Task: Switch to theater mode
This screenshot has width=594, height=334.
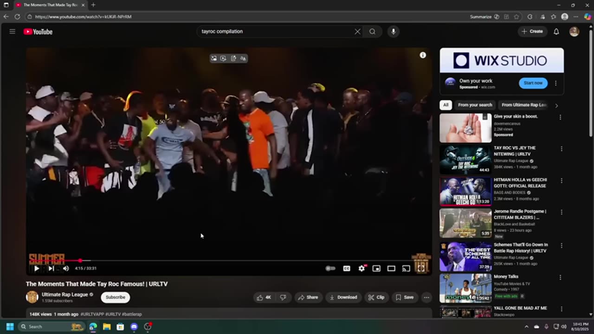Action: [x=391, y=268]
